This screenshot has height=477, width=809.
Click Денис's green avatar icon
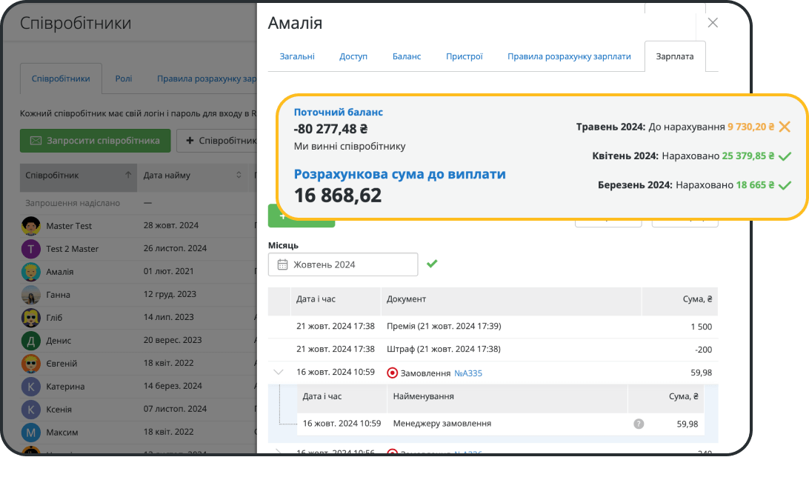click(x=30, y=340)
